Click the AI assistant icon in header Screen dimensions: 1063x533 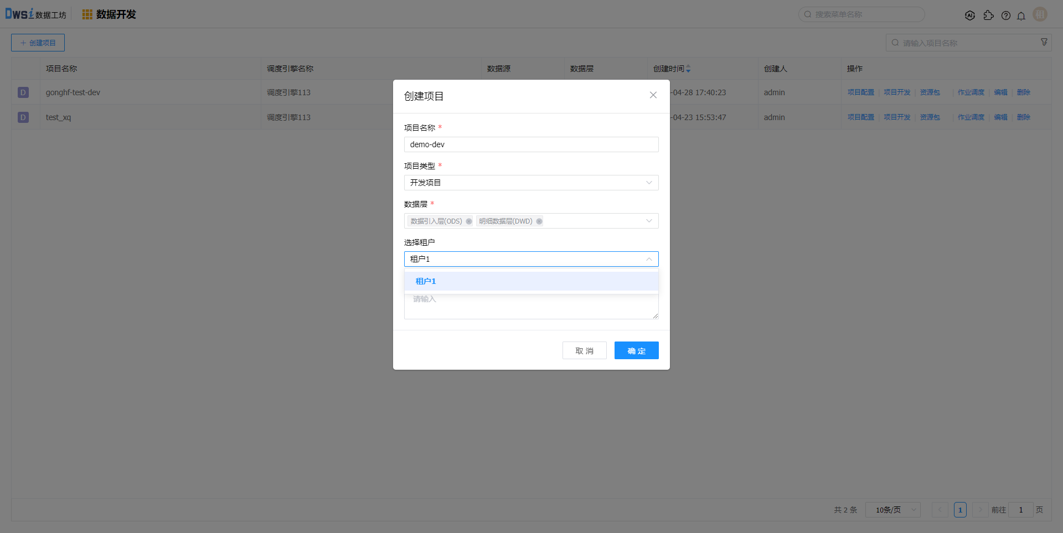[969, 15]
